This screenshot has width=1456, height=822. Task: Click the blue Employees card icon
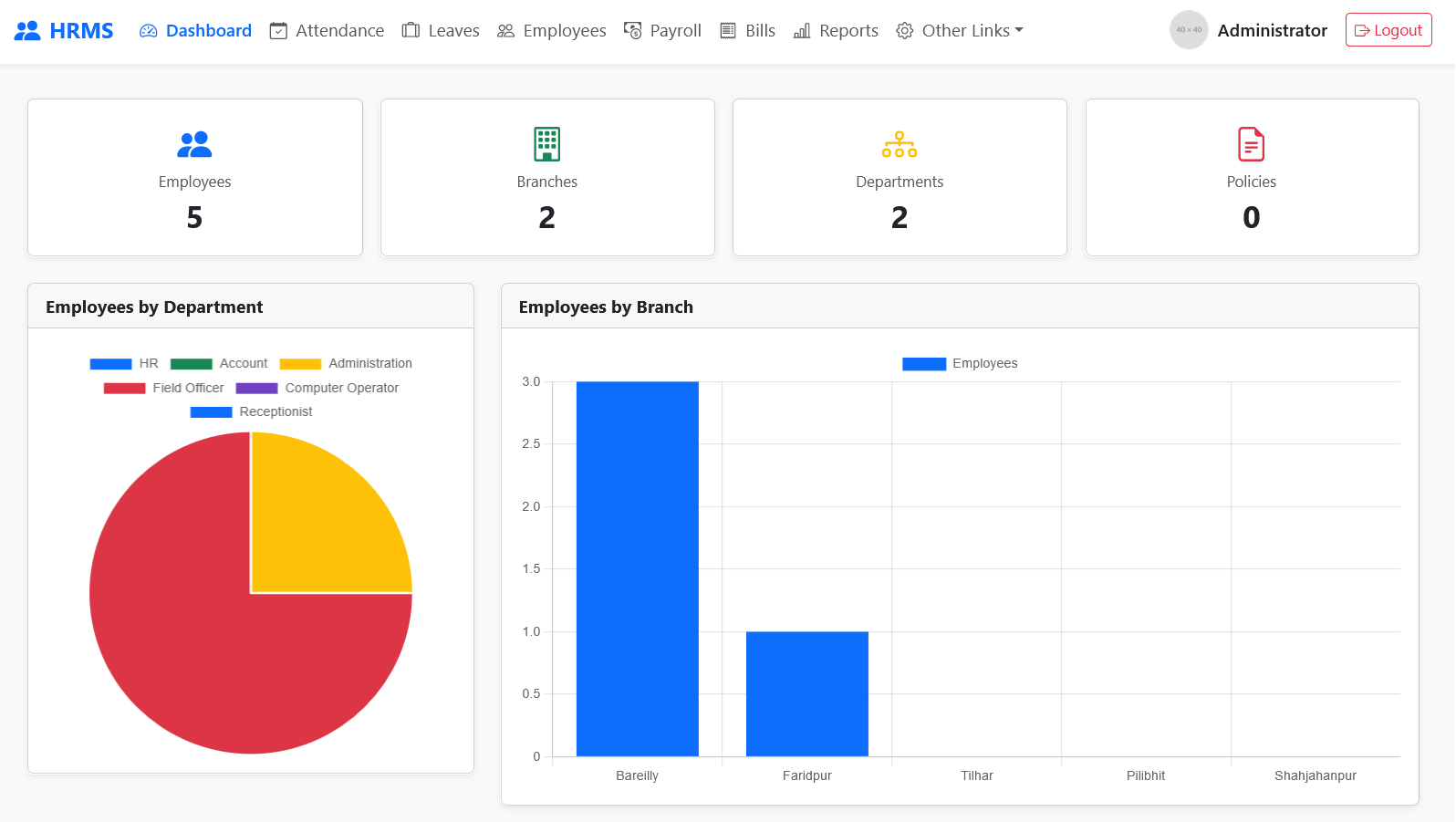194,144
